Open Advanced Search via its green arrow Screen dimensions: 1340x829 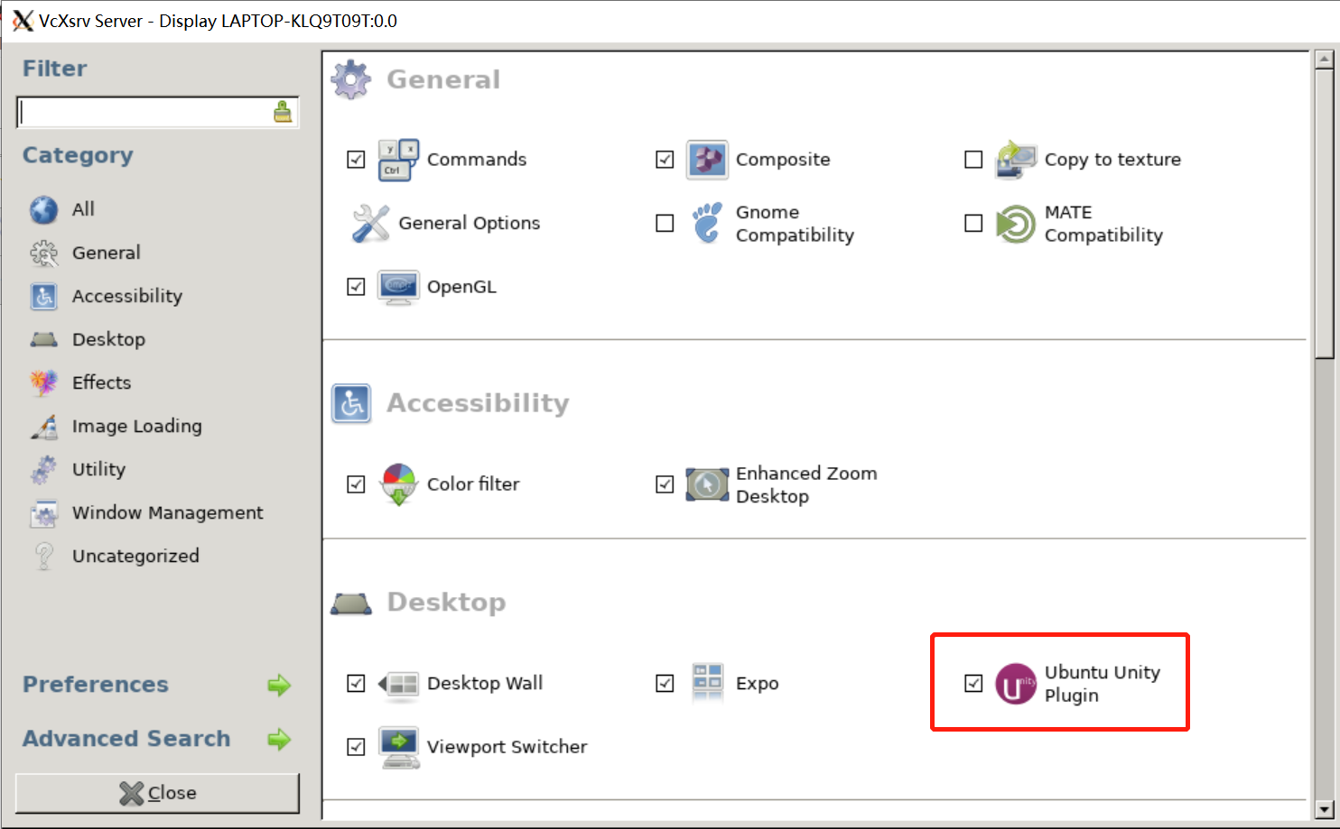(x=281, y=740)
